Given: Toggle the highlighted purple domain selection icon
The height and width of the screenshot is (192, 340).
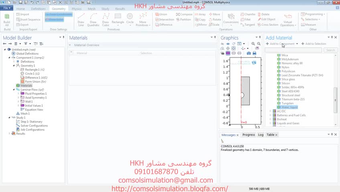Looking at the screenshot, I should click(x=228, y=53).
